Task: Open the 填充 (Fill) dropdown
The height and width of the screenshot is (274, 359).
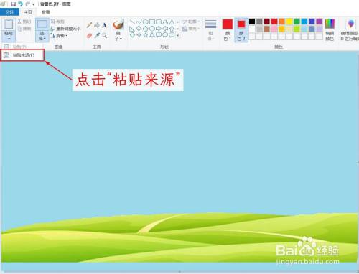Action: pos(190,29)
